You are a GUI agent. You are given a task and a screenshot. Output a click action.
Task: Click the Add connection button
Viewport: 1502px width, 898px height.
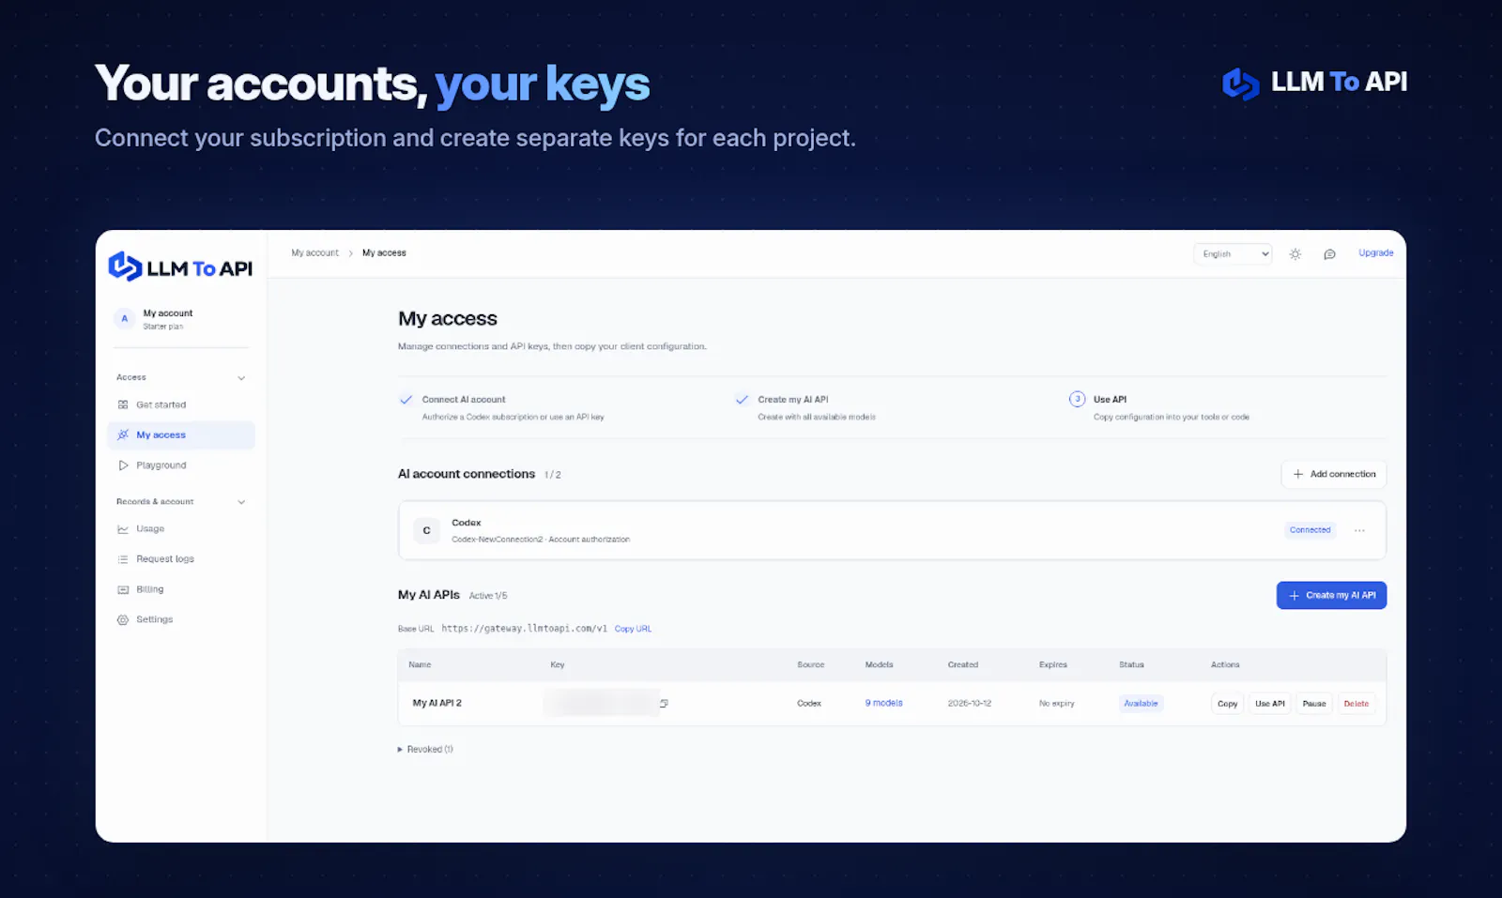point(1334,474)
